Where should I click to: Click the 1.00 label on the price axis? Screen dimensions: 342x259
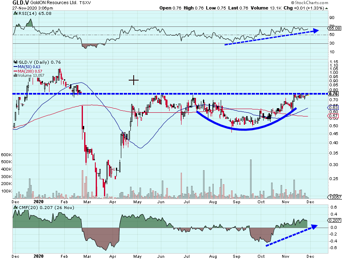coord(334,73)
